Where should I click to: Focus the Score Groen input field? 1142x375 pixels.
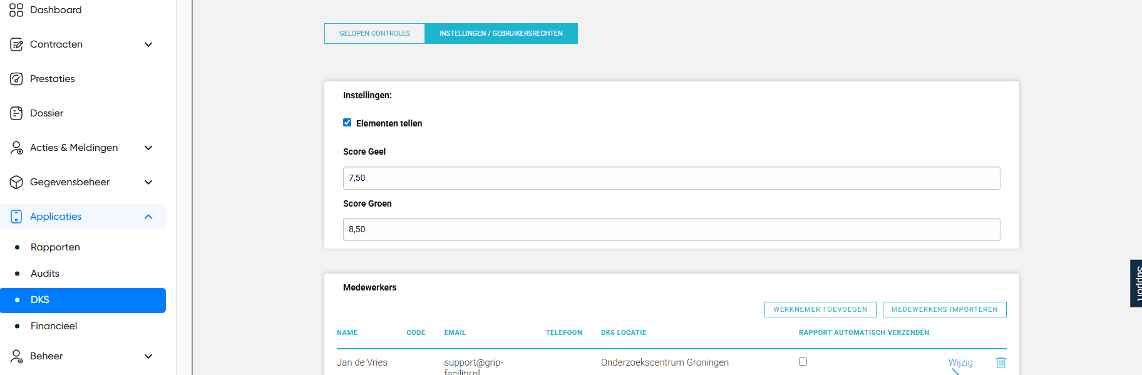671,230
